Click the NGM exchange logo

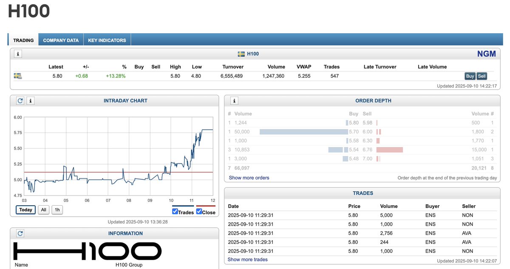point(486,54)
